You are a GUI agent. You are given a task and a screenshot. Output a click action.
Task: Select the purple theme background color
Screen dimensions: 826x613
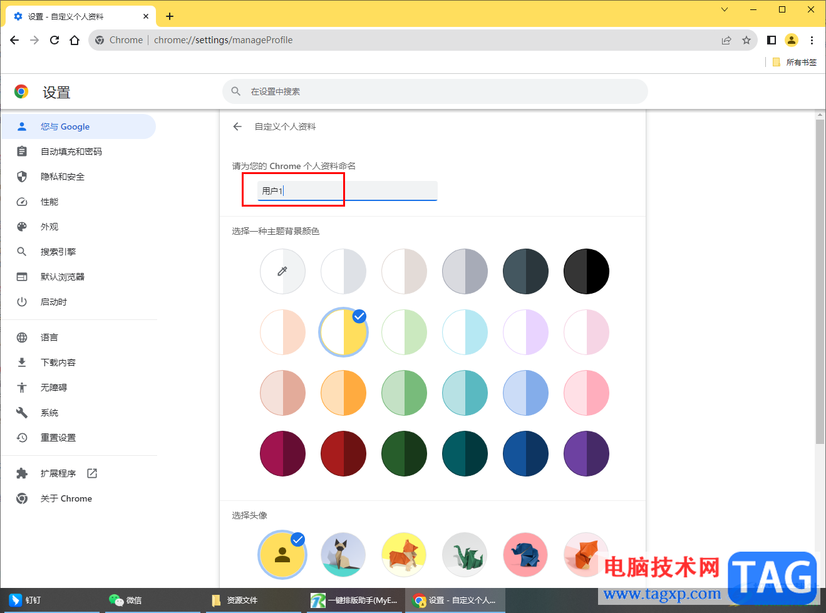[x=586, y=453]
